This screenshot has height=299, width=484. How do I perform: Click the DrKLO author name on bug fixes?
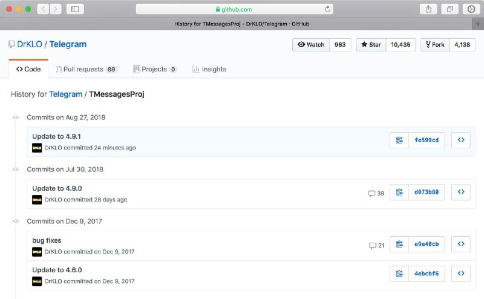[53, 251]
